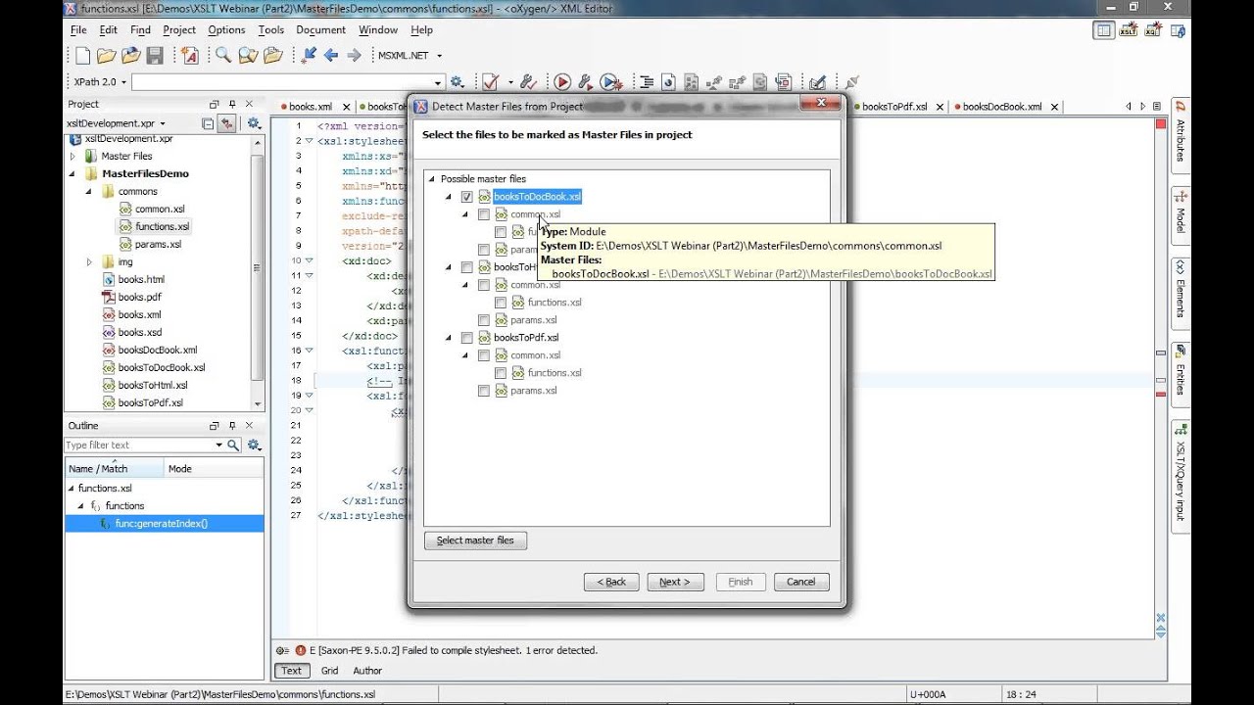Open MSXML.NET toolbar dropdown
Viewport: 1254px width, 705px height.
pyautogui.click(x=410, y=56)
